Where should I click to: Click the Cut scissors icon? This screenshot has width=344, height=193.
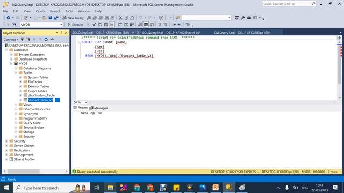point(120,18)
